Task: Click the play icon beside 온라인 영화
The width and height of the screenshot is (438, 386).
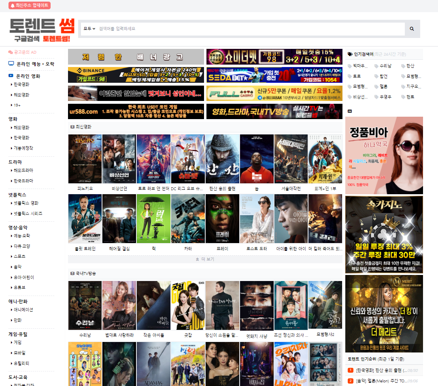Action: (11, 76)
